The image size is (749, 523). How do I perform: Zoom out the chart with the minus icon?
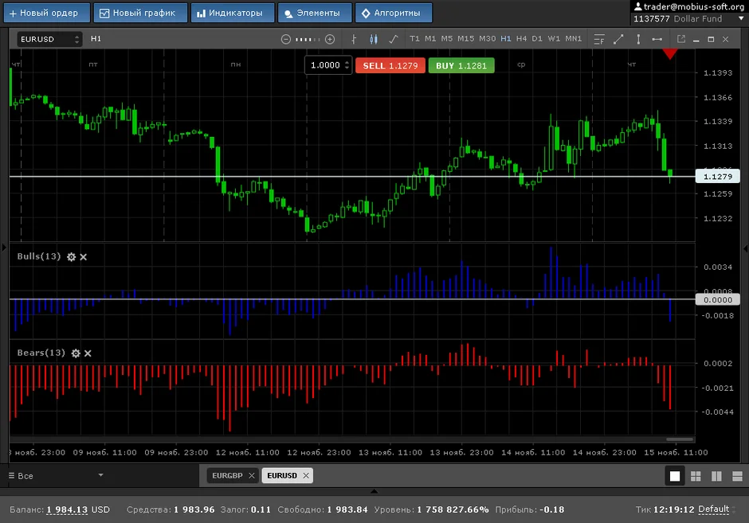(285, 39)
